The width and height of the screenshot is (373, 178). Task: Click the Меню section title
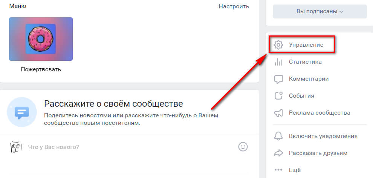point(18,6)
